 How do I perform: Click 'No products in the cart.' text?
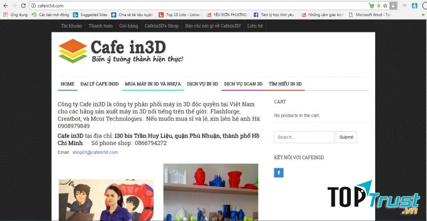297,116
